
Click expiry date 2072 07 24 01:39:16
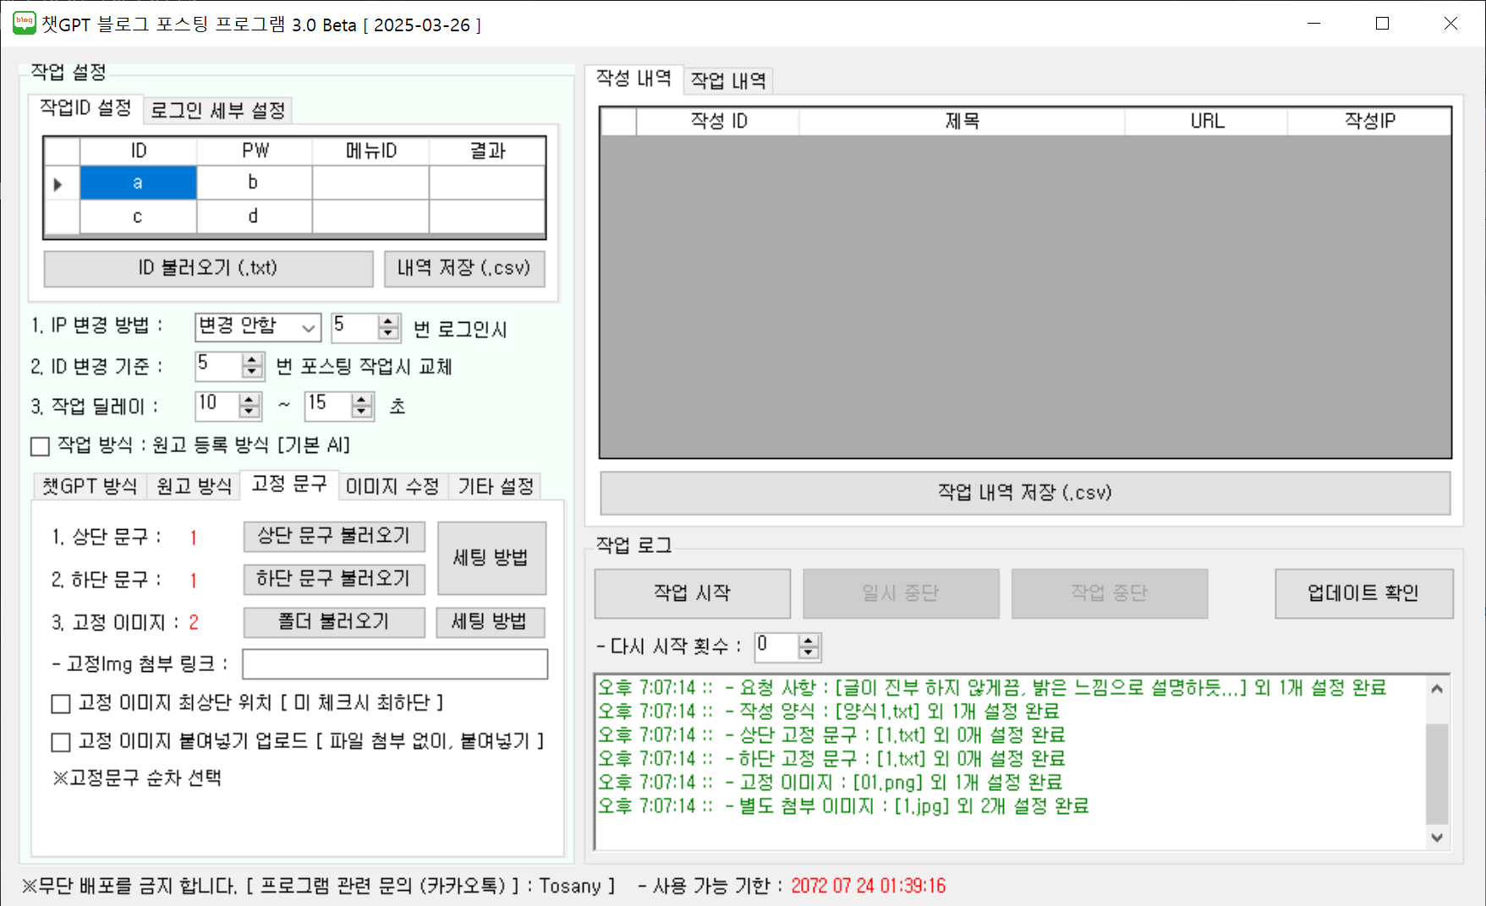coord(869,886)
